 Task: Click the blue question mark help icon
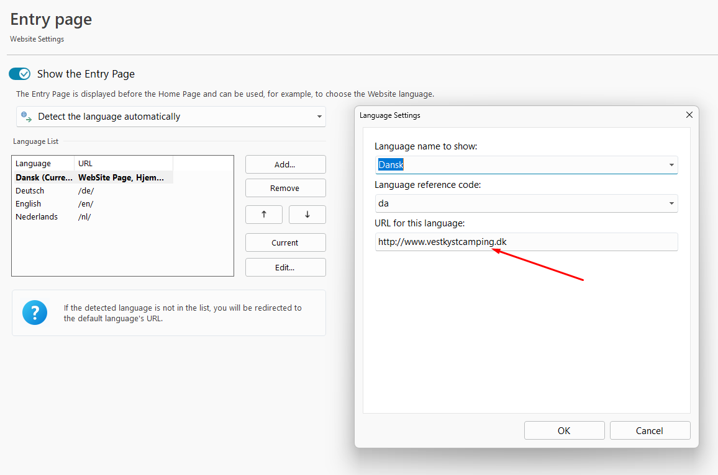(35, 313)
